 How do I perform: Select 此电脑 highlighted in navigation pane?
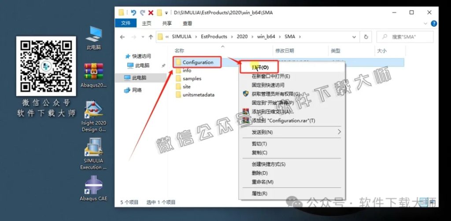[x=136, y=77]
